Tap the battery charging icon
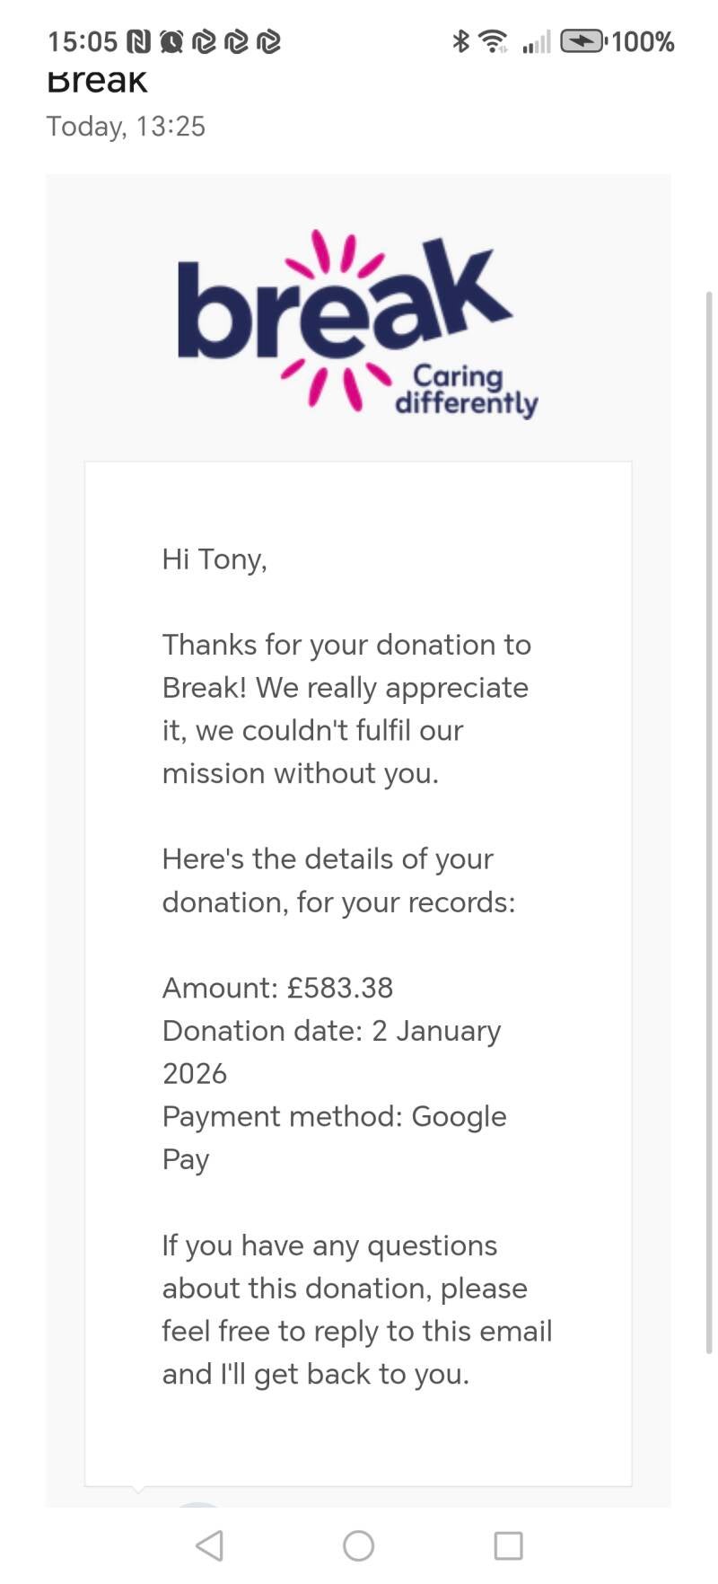Viewport: 718px width, 1584px height. click(x=582, y=40)
